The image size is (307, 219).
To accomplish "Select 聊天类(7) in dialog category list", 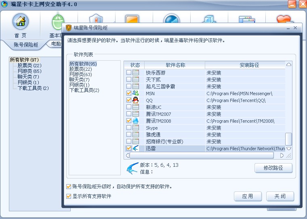I will click(79, 80).
